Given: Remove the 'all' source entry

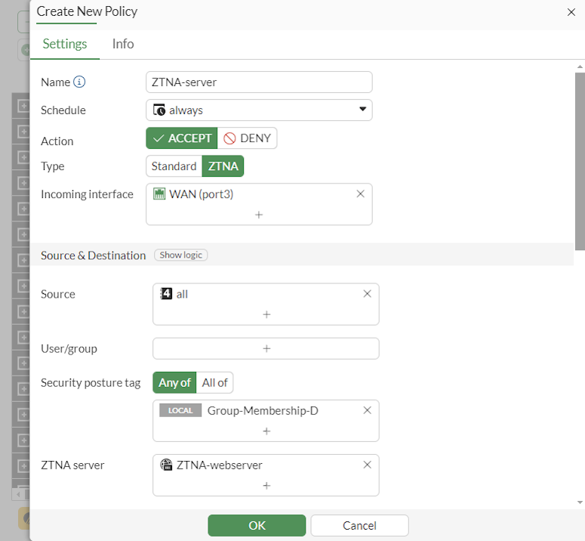Looking at the screenshot, I should 367,294.
